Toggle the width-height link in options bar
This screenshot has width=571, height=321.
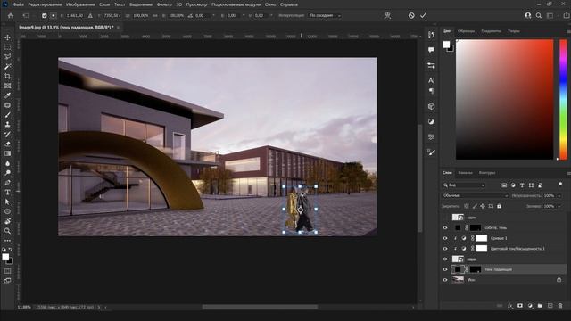(x=154, y=16)
